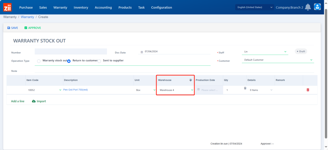Open the Item Code dropdown for 10052
Viewport: 328px width, 150px height.
(x=60, y=90)
